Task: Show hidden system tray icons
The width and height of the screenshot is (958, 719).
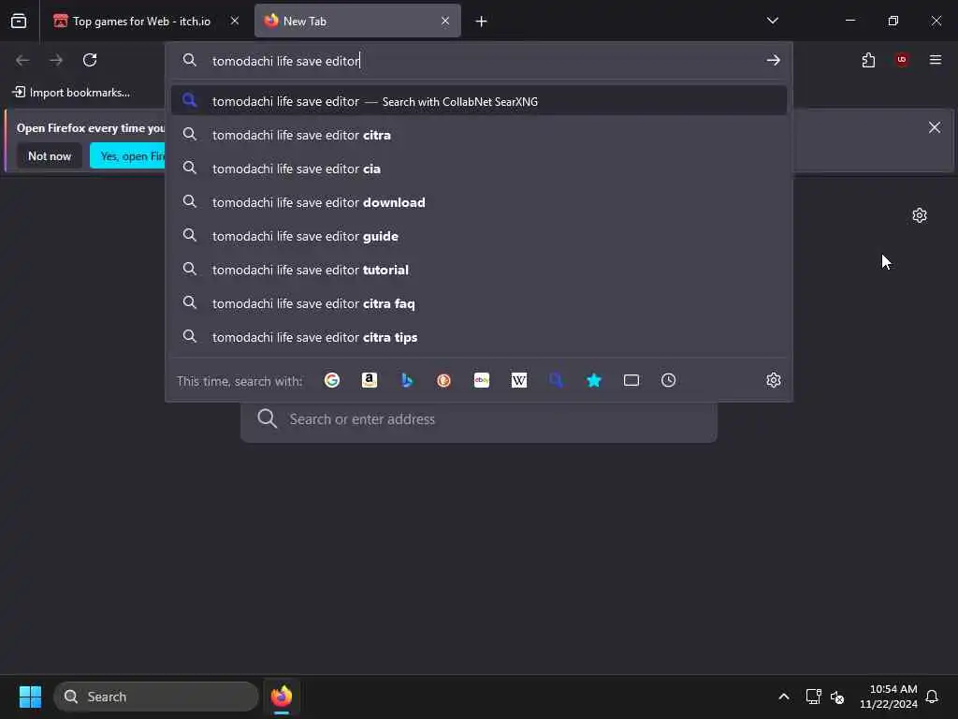Action: click(784, 697)
